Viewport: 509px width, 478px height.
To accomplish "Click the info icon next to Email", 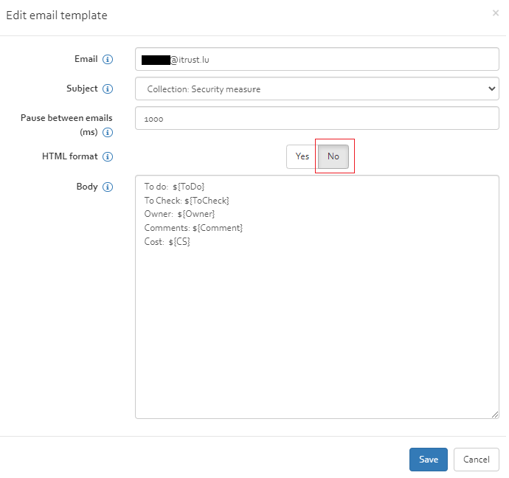I will [108, 60].
